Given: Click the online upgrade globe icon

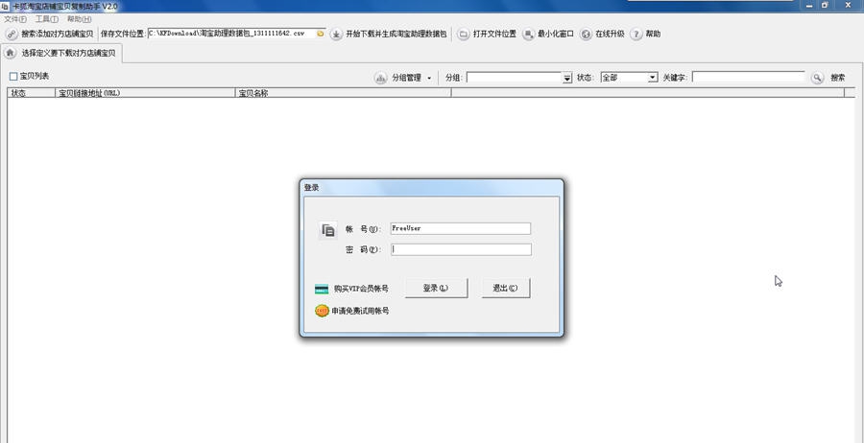Looking at the screenshot, I should pos(587,35).
